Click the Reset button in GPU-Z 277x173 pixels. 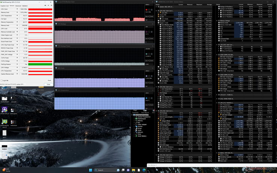tap(49, 81)
